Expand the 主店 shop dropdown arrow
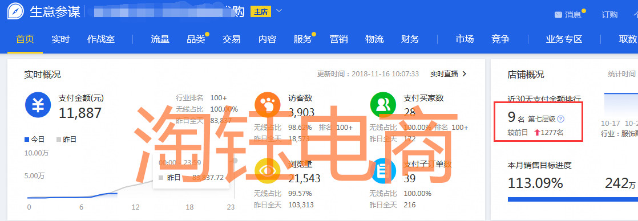 (278, 11)
